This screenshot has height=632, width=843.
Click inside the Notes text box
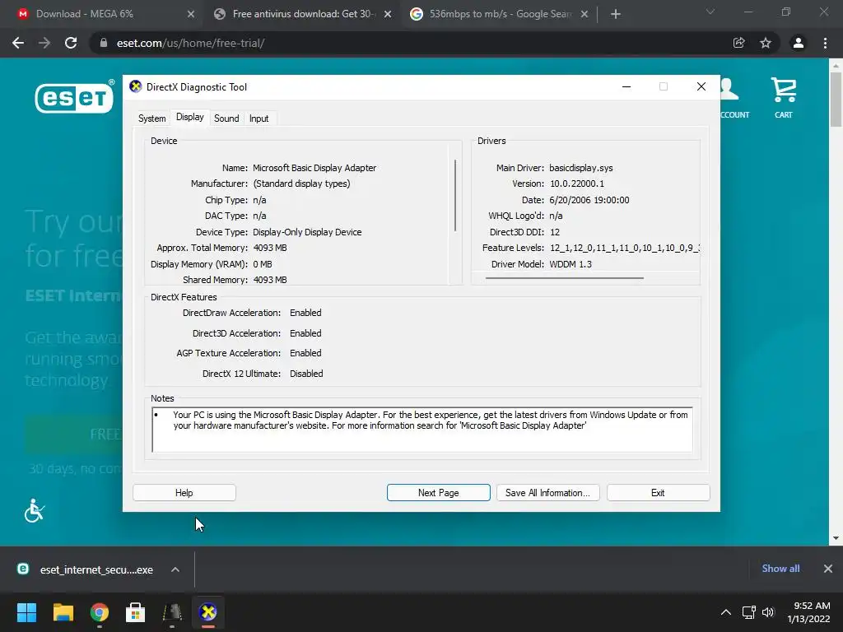tap(422, 430)
